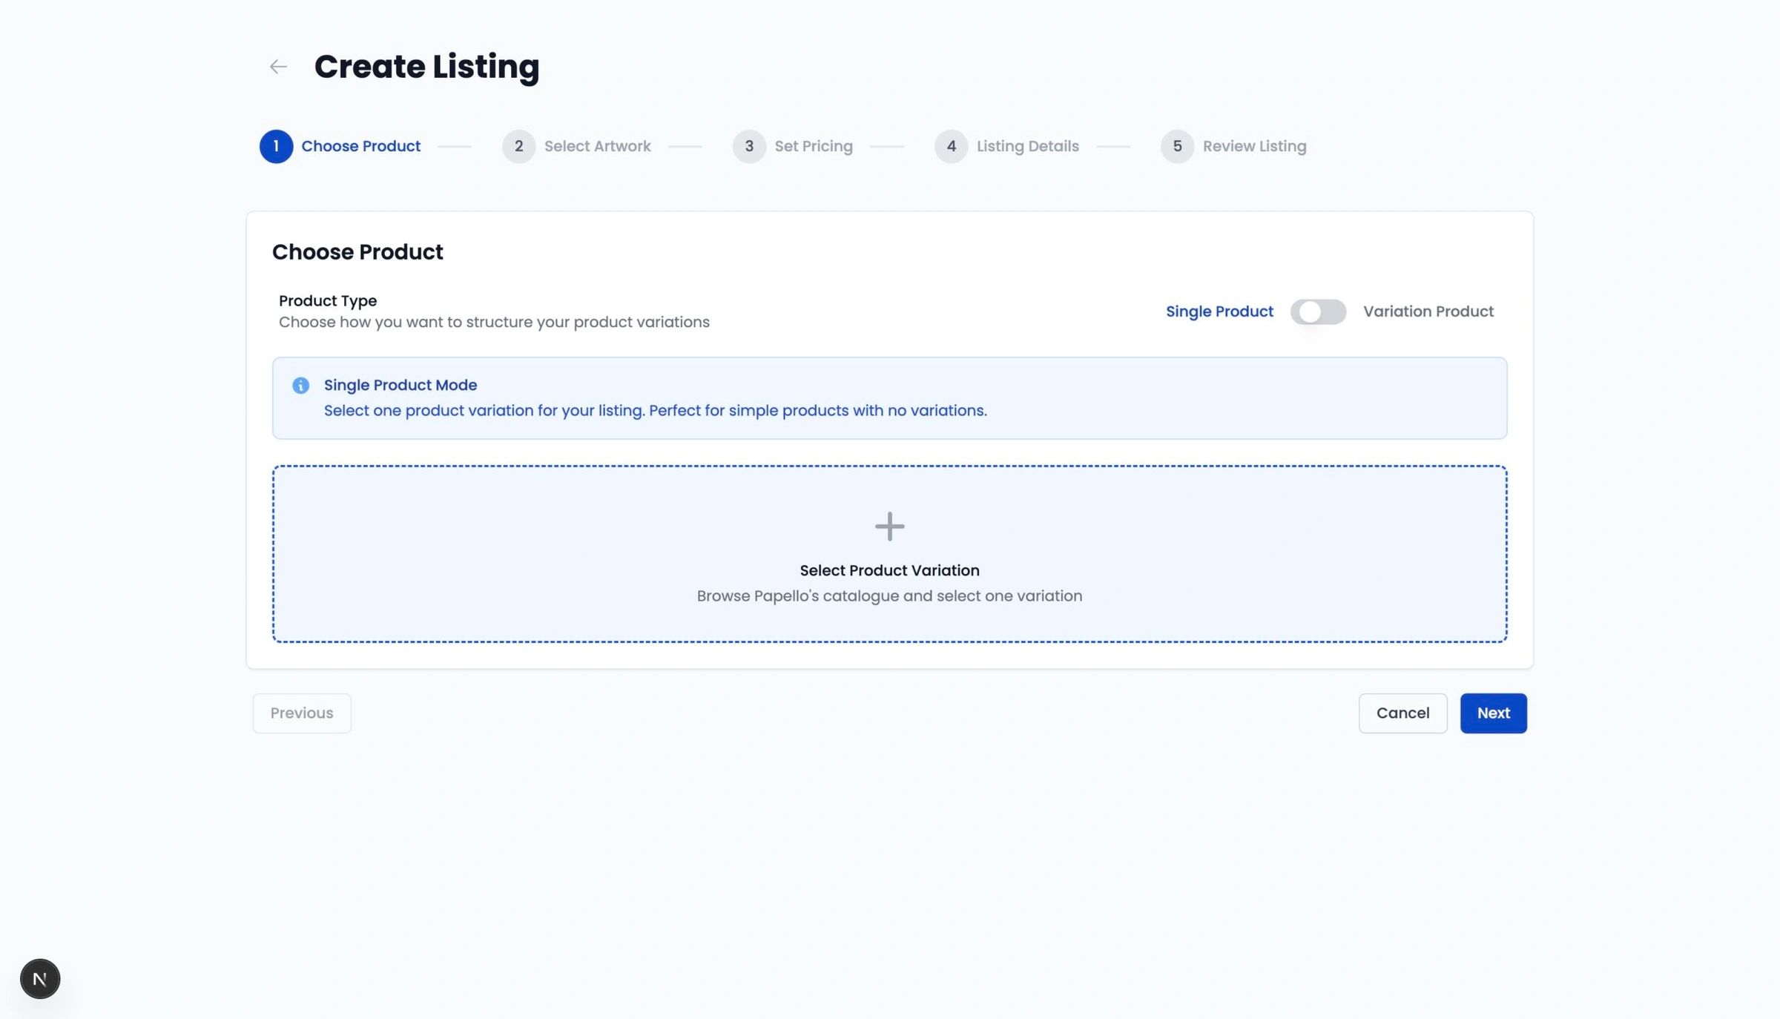The width and height of the screenshot is (1780, 1019).
Task: Click the back arrow beside Create Listing
Action: coord(277,67)
